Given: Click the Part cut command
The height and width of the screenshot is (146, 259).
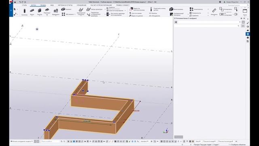Looking at the screenshot, I should pyautogui.click(x=136, y=16).
